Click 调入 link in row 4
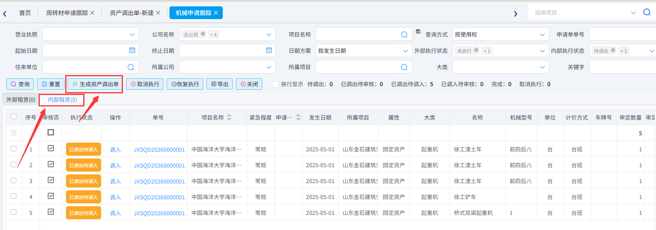 [115, 197]
